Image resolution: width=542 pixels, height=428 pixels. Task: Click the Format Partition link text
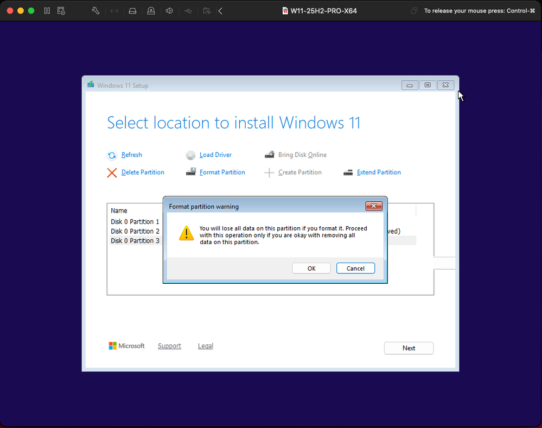(222, 172)
